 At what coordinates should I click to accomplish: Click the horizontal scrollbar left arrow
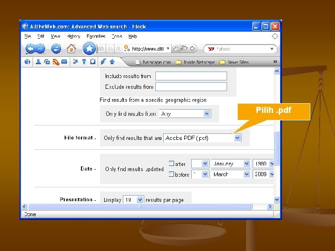pyautogui.click(x=24, y=206)
